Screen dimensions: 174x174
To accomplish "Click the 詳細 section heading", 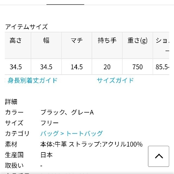I will click(x=11, y=102).
